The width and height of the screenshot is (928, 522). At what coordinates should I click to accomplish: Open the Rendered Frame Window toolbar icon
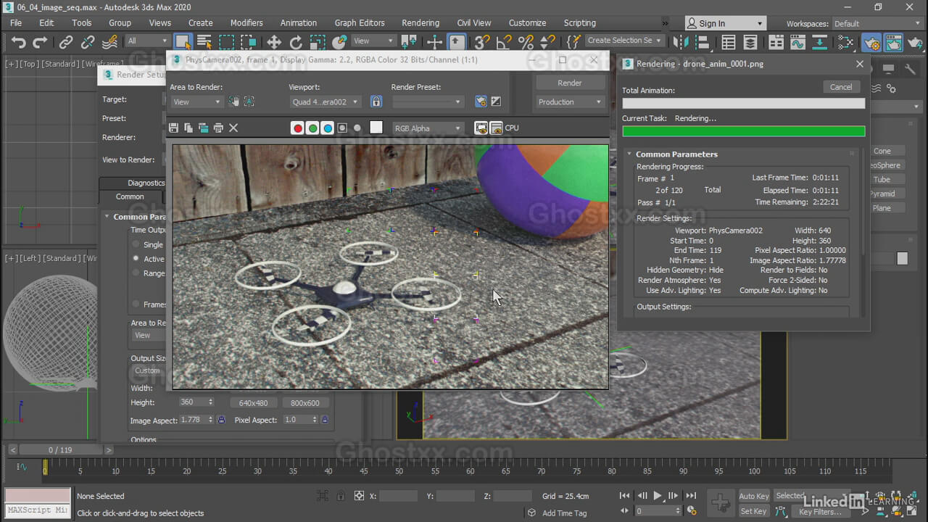pyautogui.click(x=894, y=42)
